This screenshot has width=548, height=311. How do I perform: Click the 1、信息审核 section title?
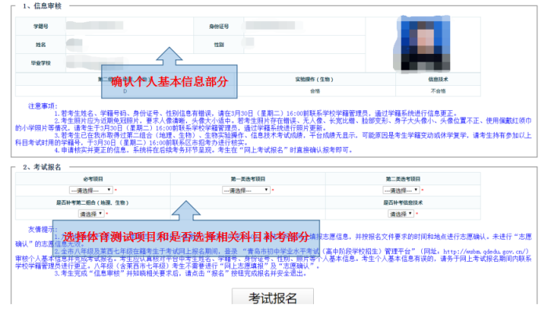[42, 6]
